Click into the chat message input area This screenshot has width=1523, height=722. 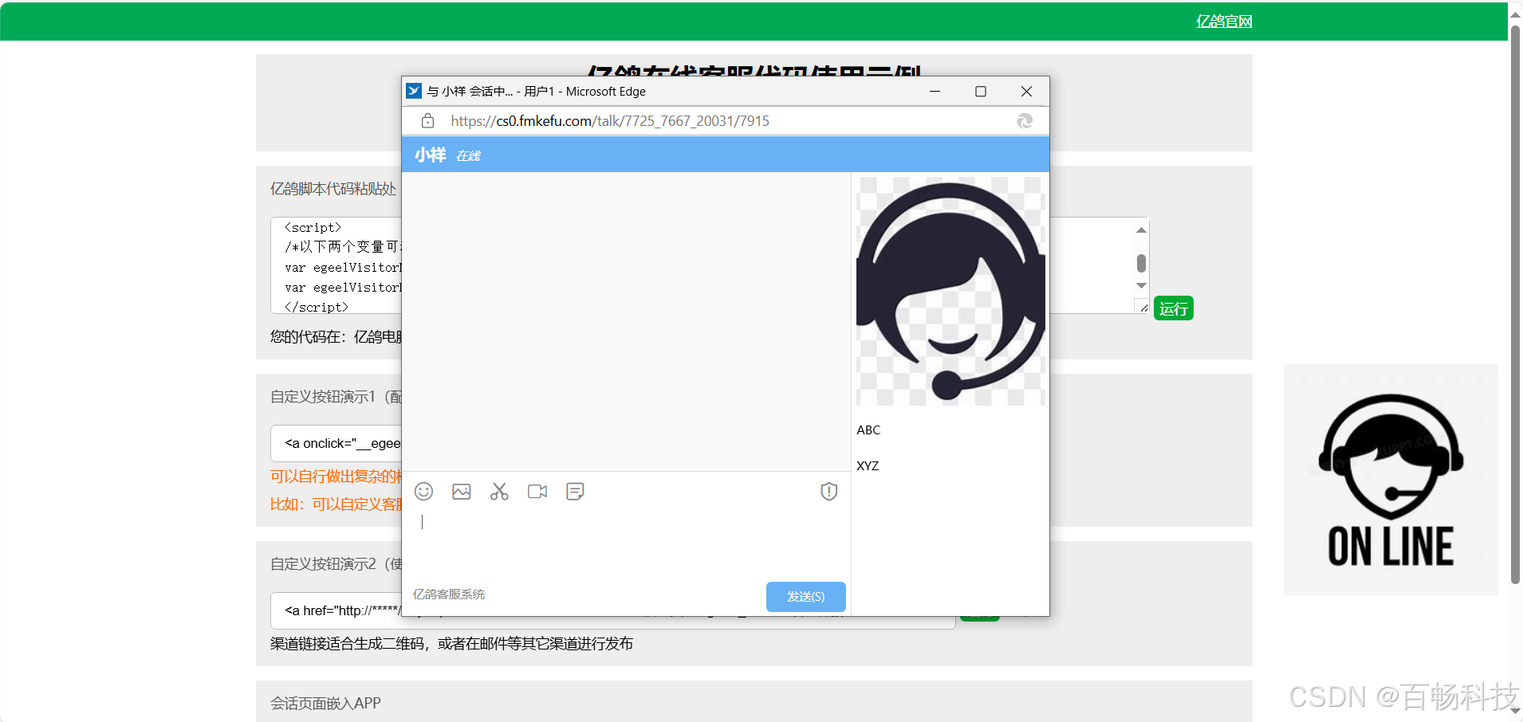pyautogui.click(x=626, y=542)
